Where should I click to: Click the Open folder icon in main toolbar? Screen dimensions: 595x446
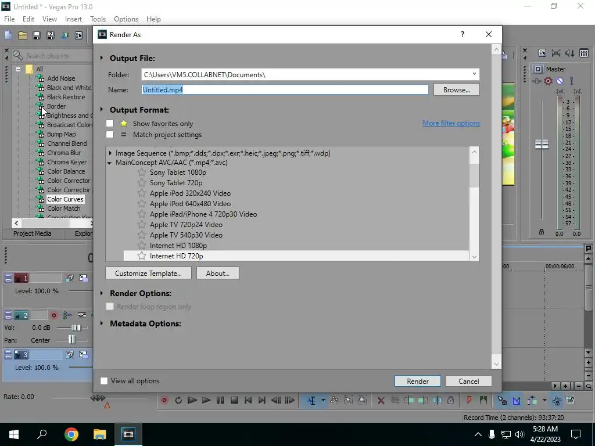(x=23, y=35)
